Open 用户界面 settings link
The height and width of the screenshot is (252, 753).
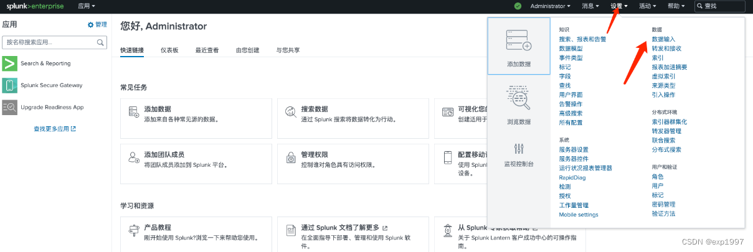(x=571, y=95)
